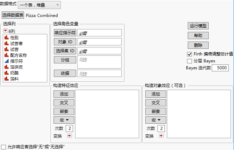This screenshot has width=234, height=150.
Task: Click 删除 button
Action: coord(198,45)
